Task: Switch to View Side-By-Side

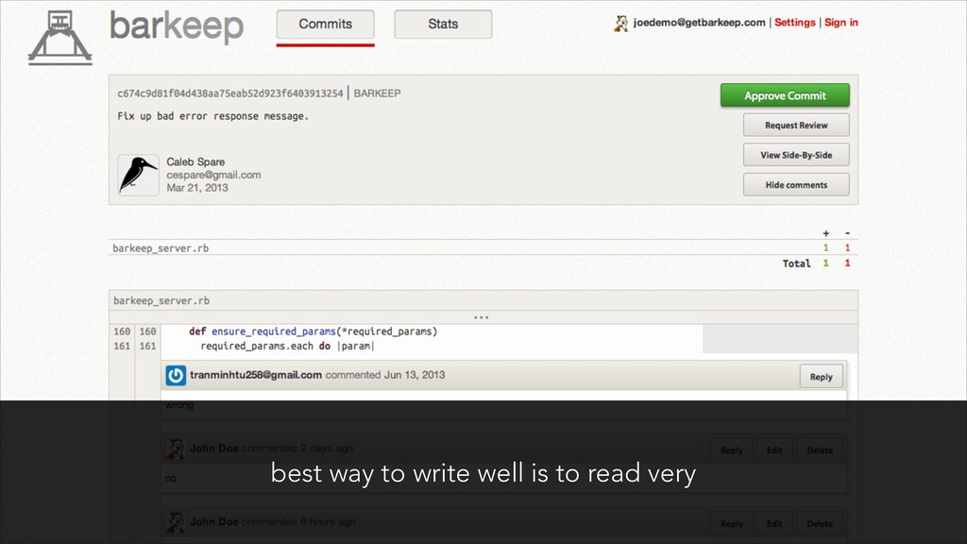Action: [796, 155]
